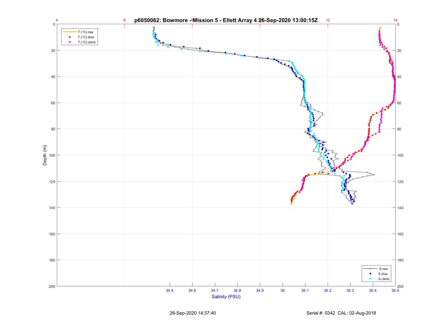Click the 'Depth (m)' axis label

[45, 155]
